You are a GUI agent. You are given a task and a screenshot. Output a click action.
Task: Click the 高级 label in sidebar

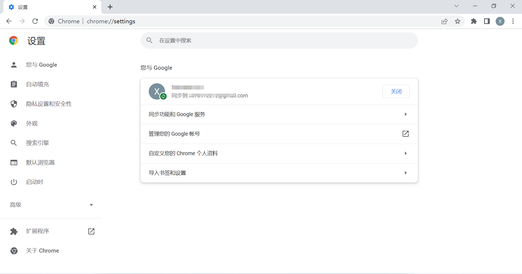coord(15,205)
